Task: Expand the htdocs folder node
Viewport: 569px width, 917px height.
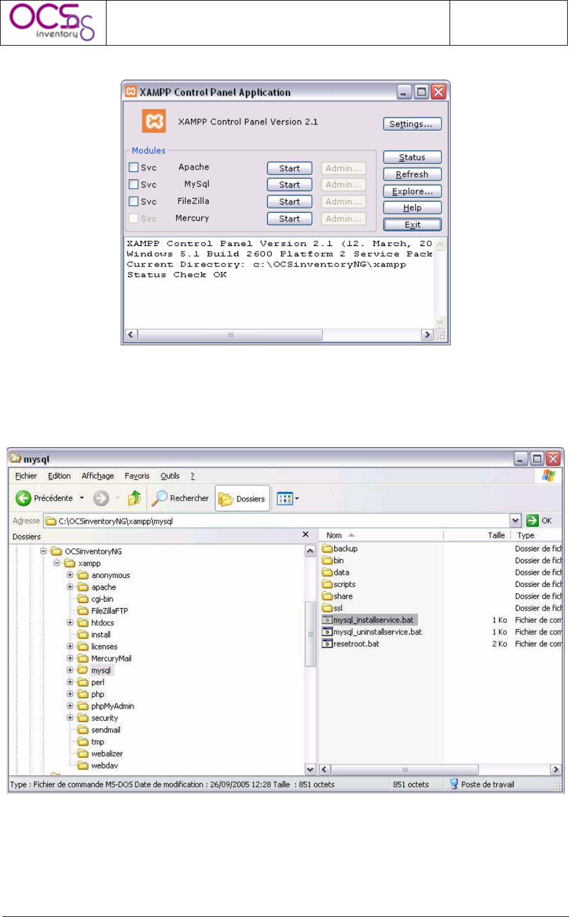Action: click(70, 623)
